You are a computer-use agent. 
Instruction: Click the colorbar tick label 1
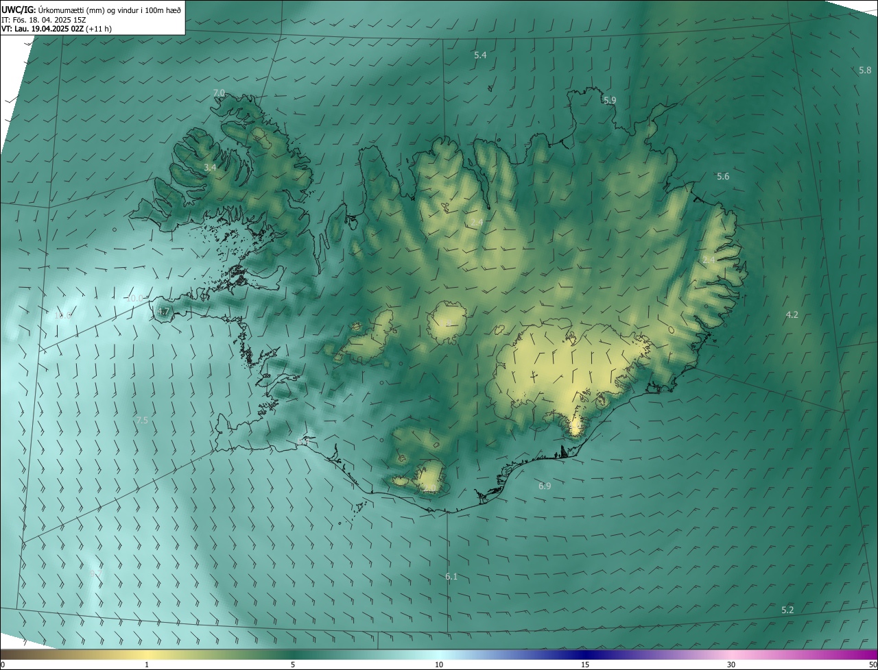(147, 665)
